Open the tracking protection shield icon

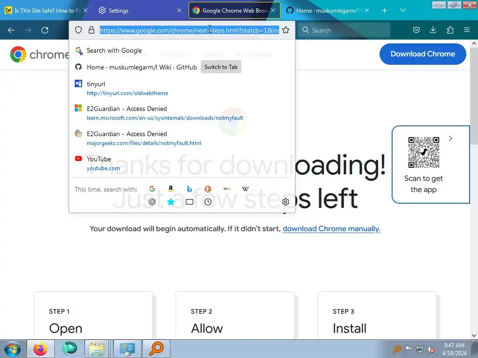pyautogui.click(x=78, y=30)
